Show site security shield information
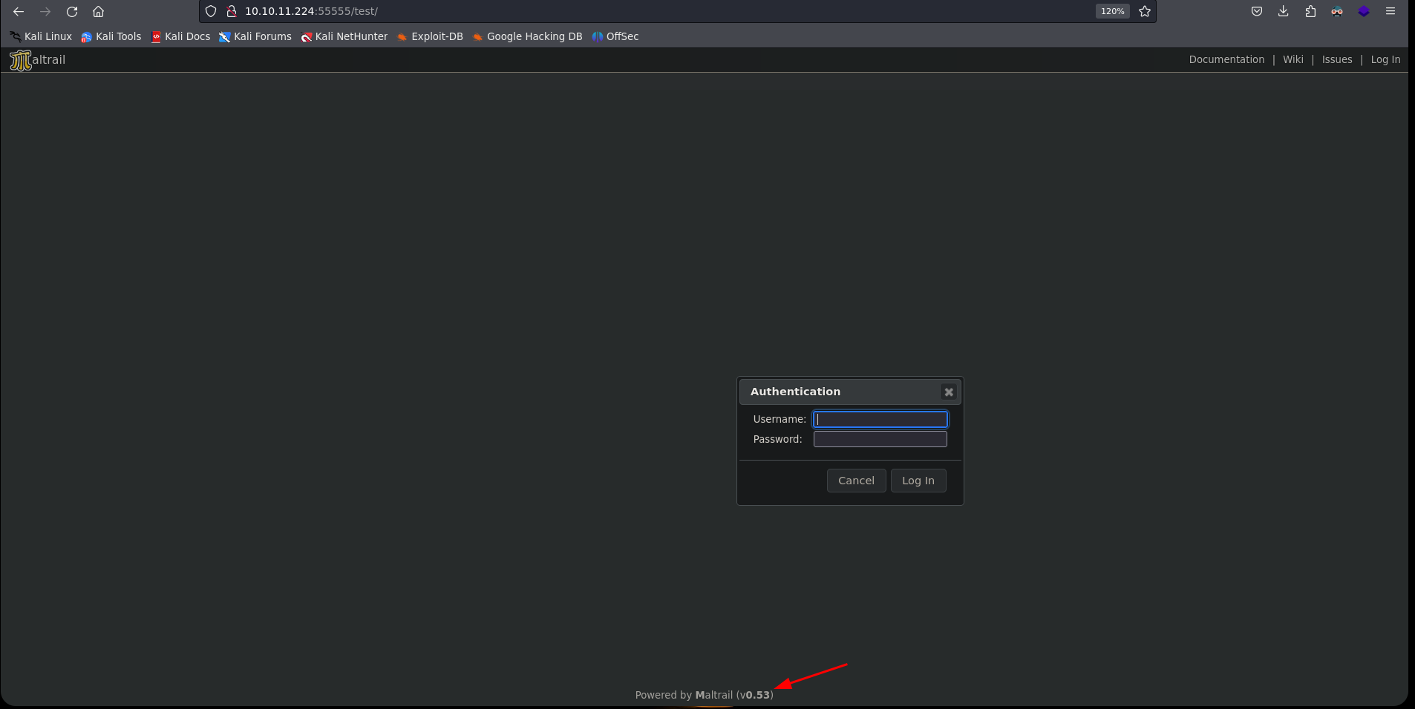1415x709 pixels. click(x=211, y=11)
